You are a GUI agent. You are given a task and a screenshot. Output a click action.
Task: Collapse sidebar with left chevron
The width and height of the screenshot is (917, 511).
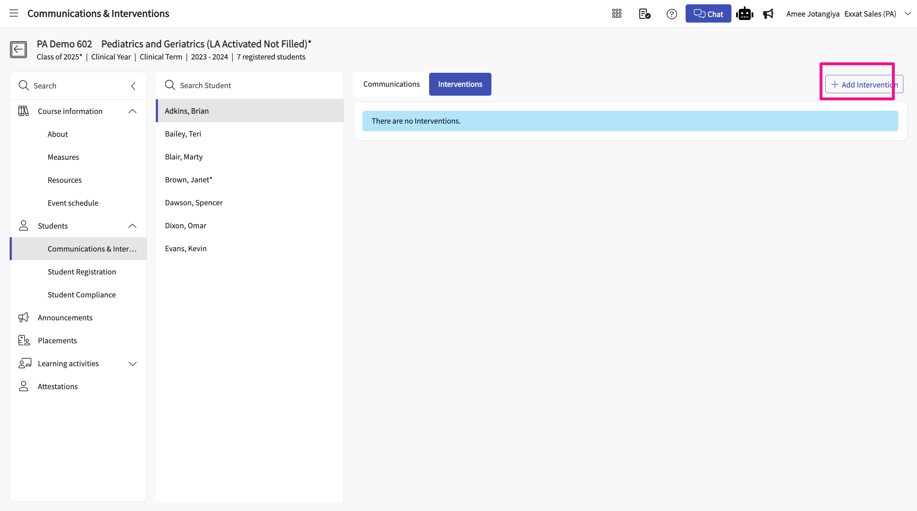pos(133,86)
